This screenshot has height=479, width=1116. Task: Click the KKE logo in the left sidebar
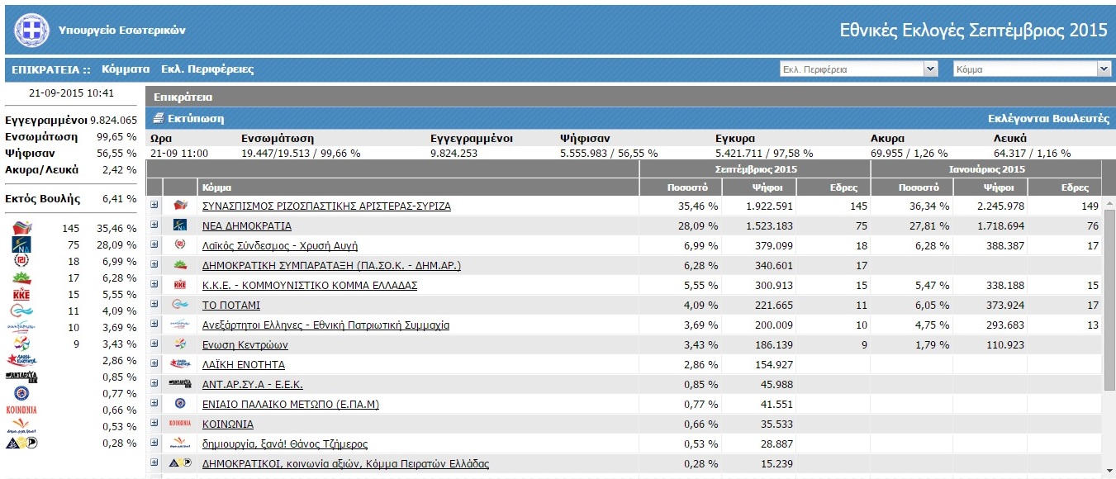22,295
